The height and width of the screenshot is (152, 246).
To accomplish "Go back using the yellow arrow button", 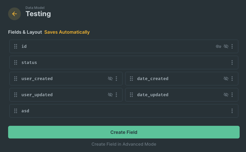I will point(14,14).
